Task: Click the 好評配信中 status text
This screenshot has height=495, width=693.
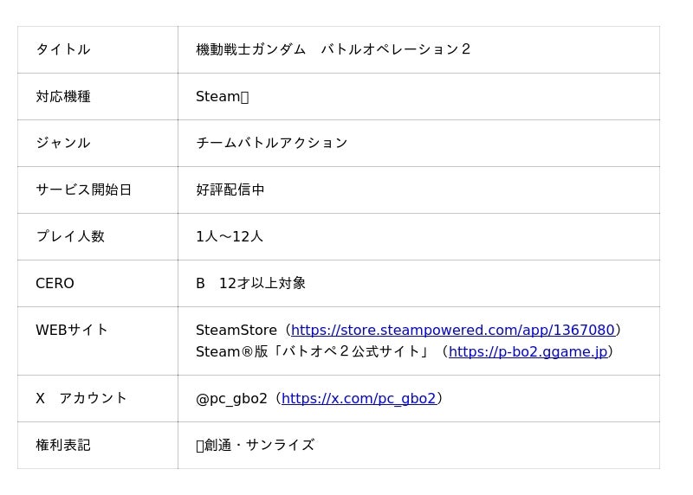Action: [230, 190]
